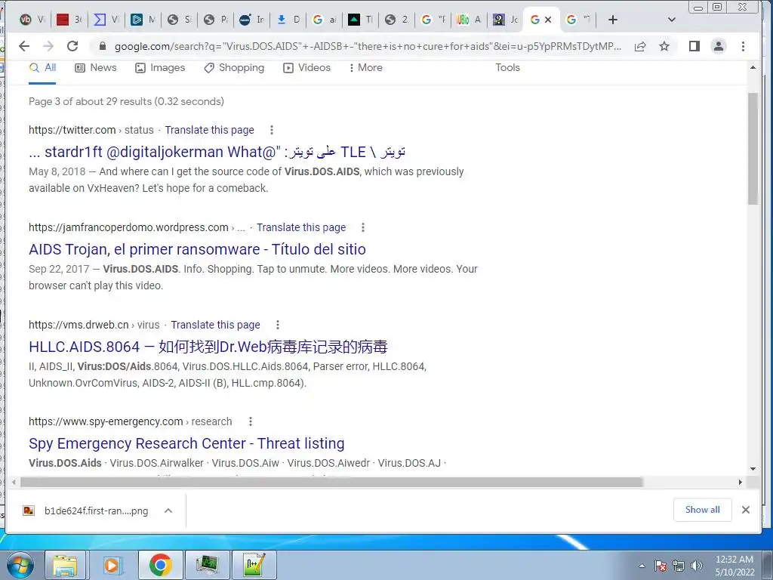
Task: Select the All search filter
Action: (42, 67)
